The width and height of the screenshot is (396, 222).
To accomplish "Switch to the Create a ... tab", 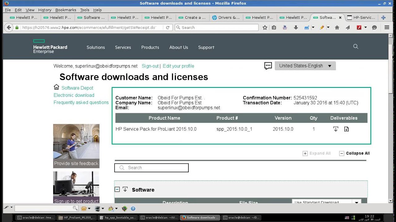I will tap(192, 18).
